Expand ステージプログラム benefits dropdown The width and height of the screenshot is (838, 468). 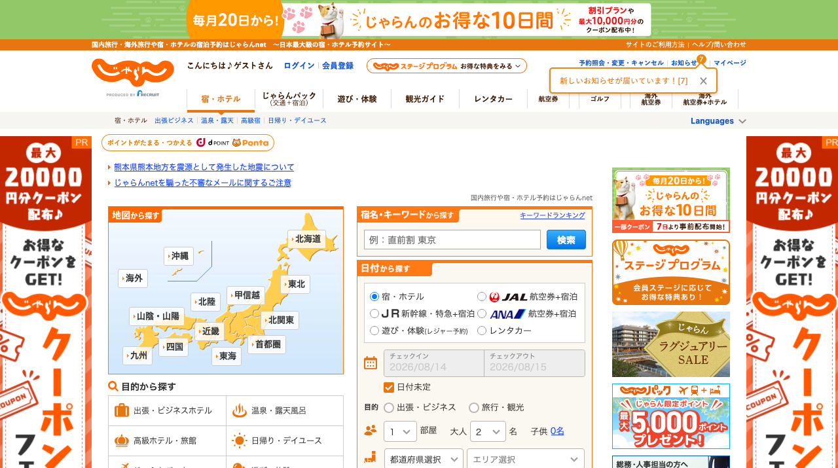pyautogui.click(x=446, y=66)
